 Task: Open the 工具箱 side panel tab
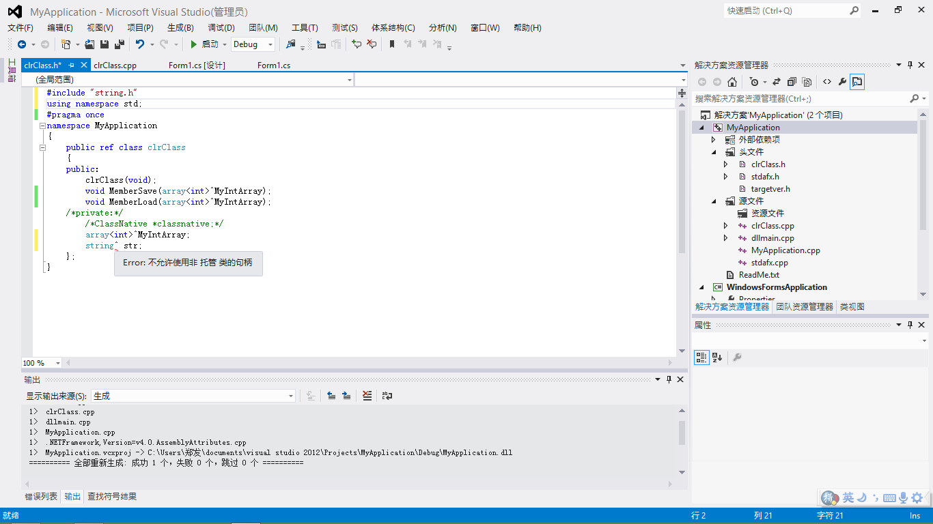[12, 70]
